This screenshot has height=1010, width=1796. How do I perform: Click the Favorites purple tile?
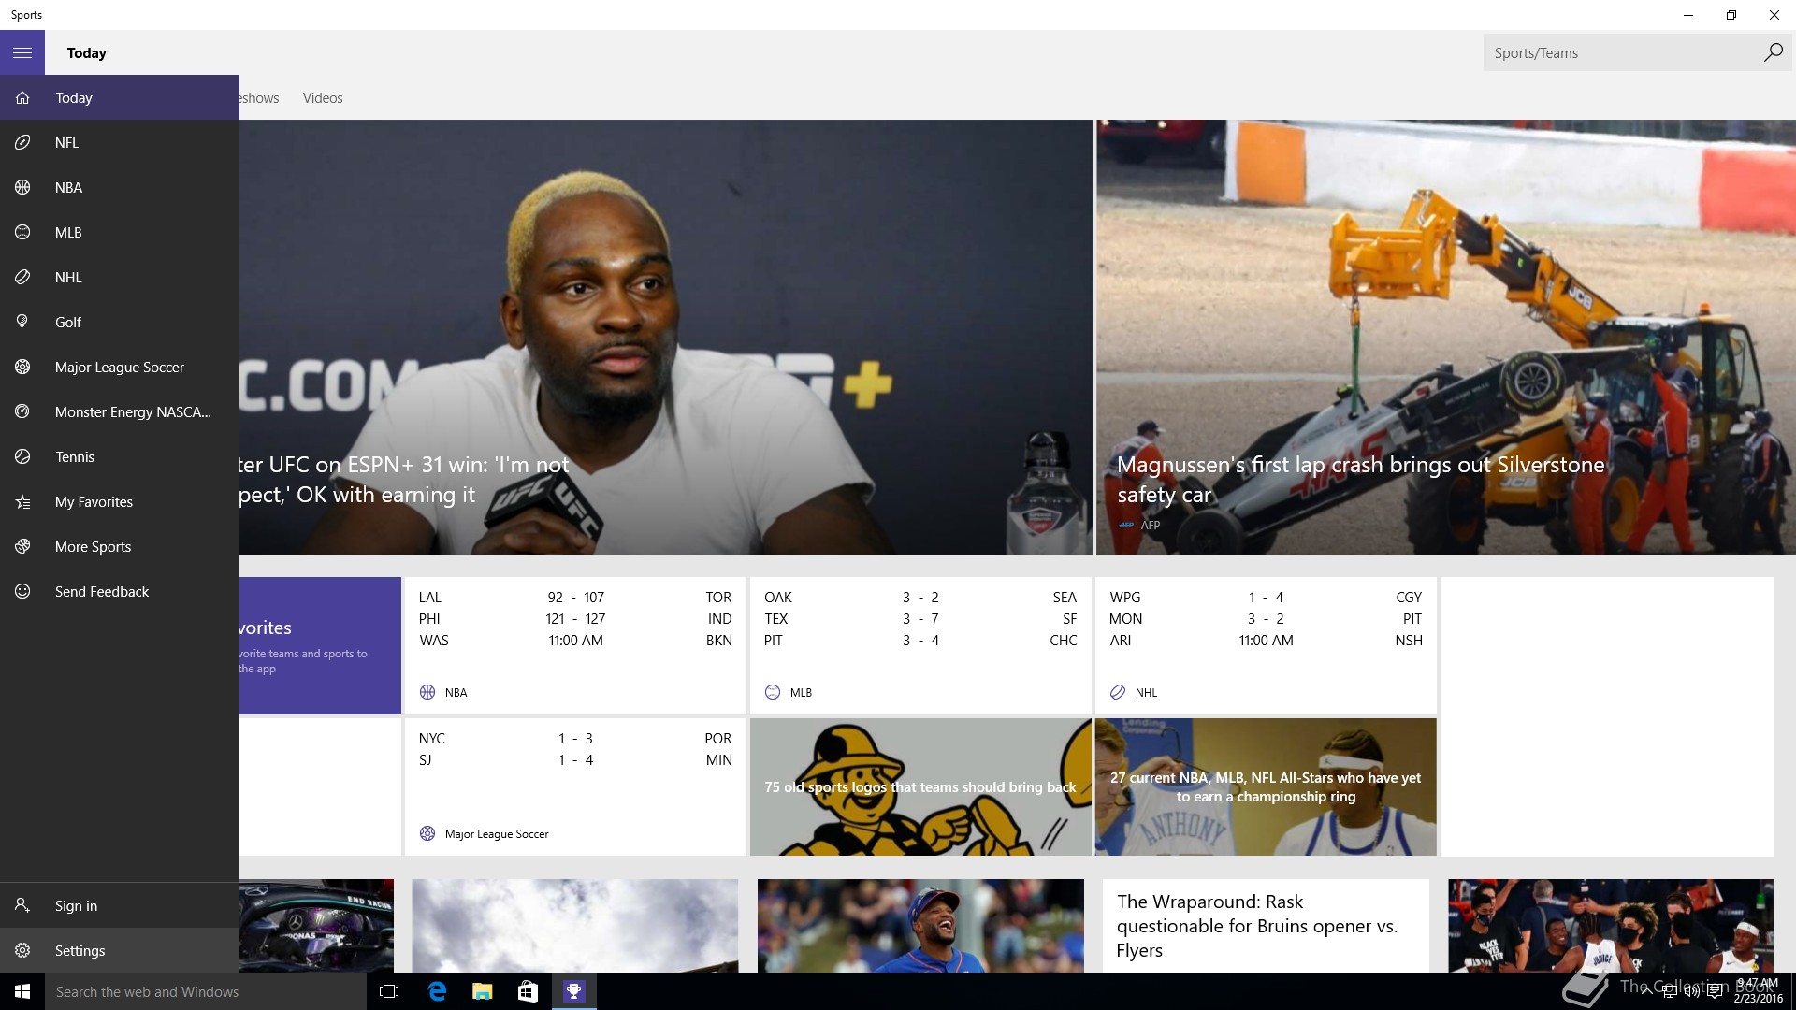pyautogui.click(x=320, y=645)
